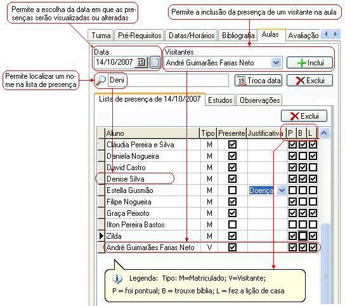The height and width of the screenshot is (306, 345).
Task: Click the Data field showing 14/10/2007
Action: pos(115,62)
